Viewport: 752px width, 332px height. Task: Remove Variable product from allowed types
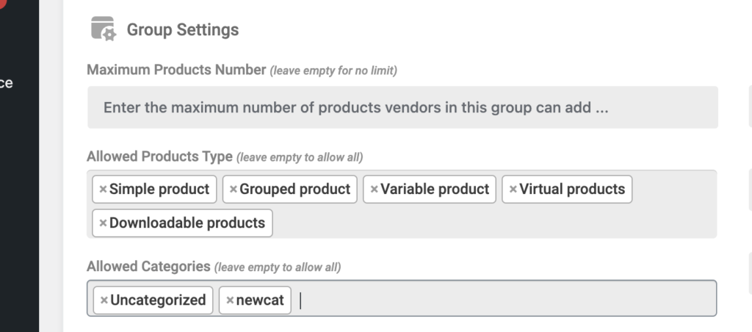pos(374,190)
